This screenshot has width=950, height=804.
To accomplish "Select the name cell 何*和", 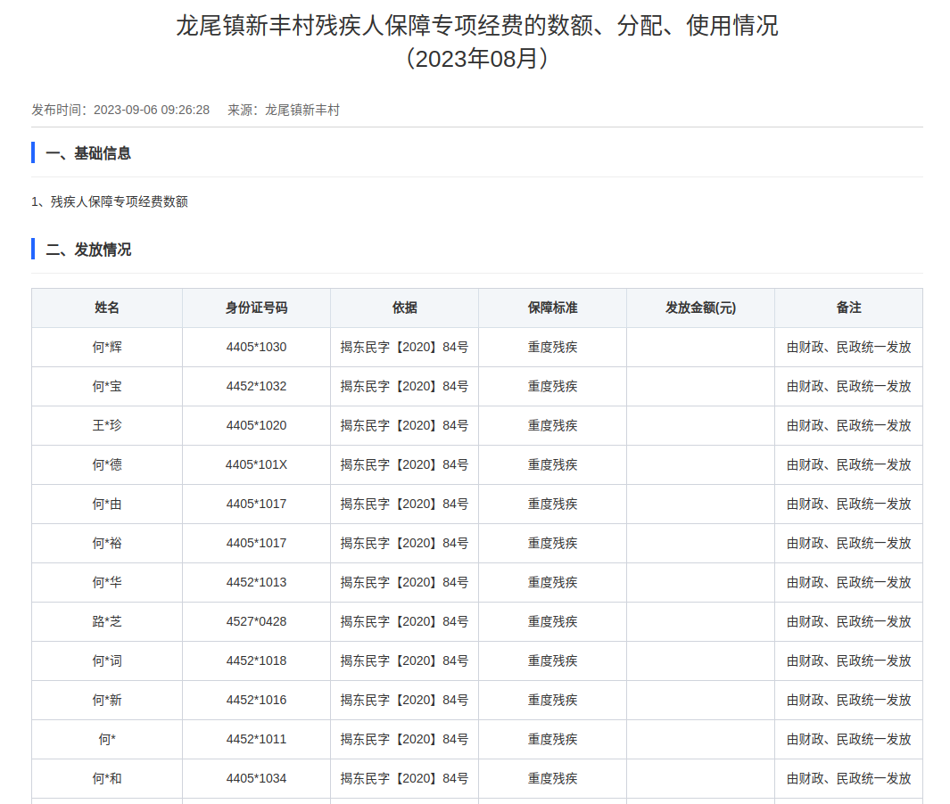I will tap(107, 778).
